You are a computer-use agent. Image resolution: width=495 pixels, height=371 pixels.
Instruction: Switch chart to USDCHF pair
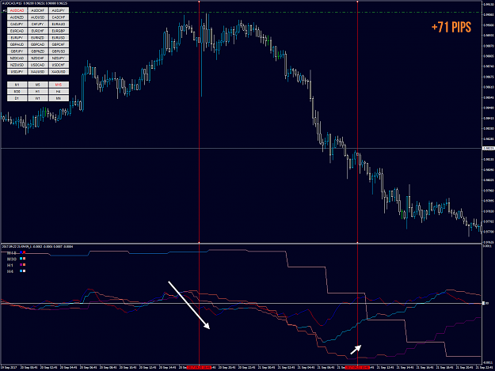59,65
